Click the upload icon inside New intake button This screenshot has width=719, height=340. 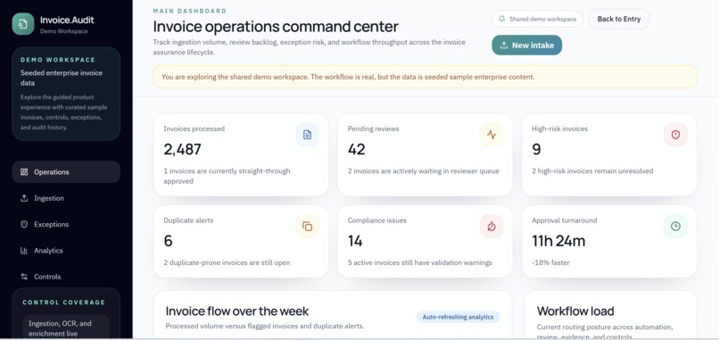[x=504, y=46]
